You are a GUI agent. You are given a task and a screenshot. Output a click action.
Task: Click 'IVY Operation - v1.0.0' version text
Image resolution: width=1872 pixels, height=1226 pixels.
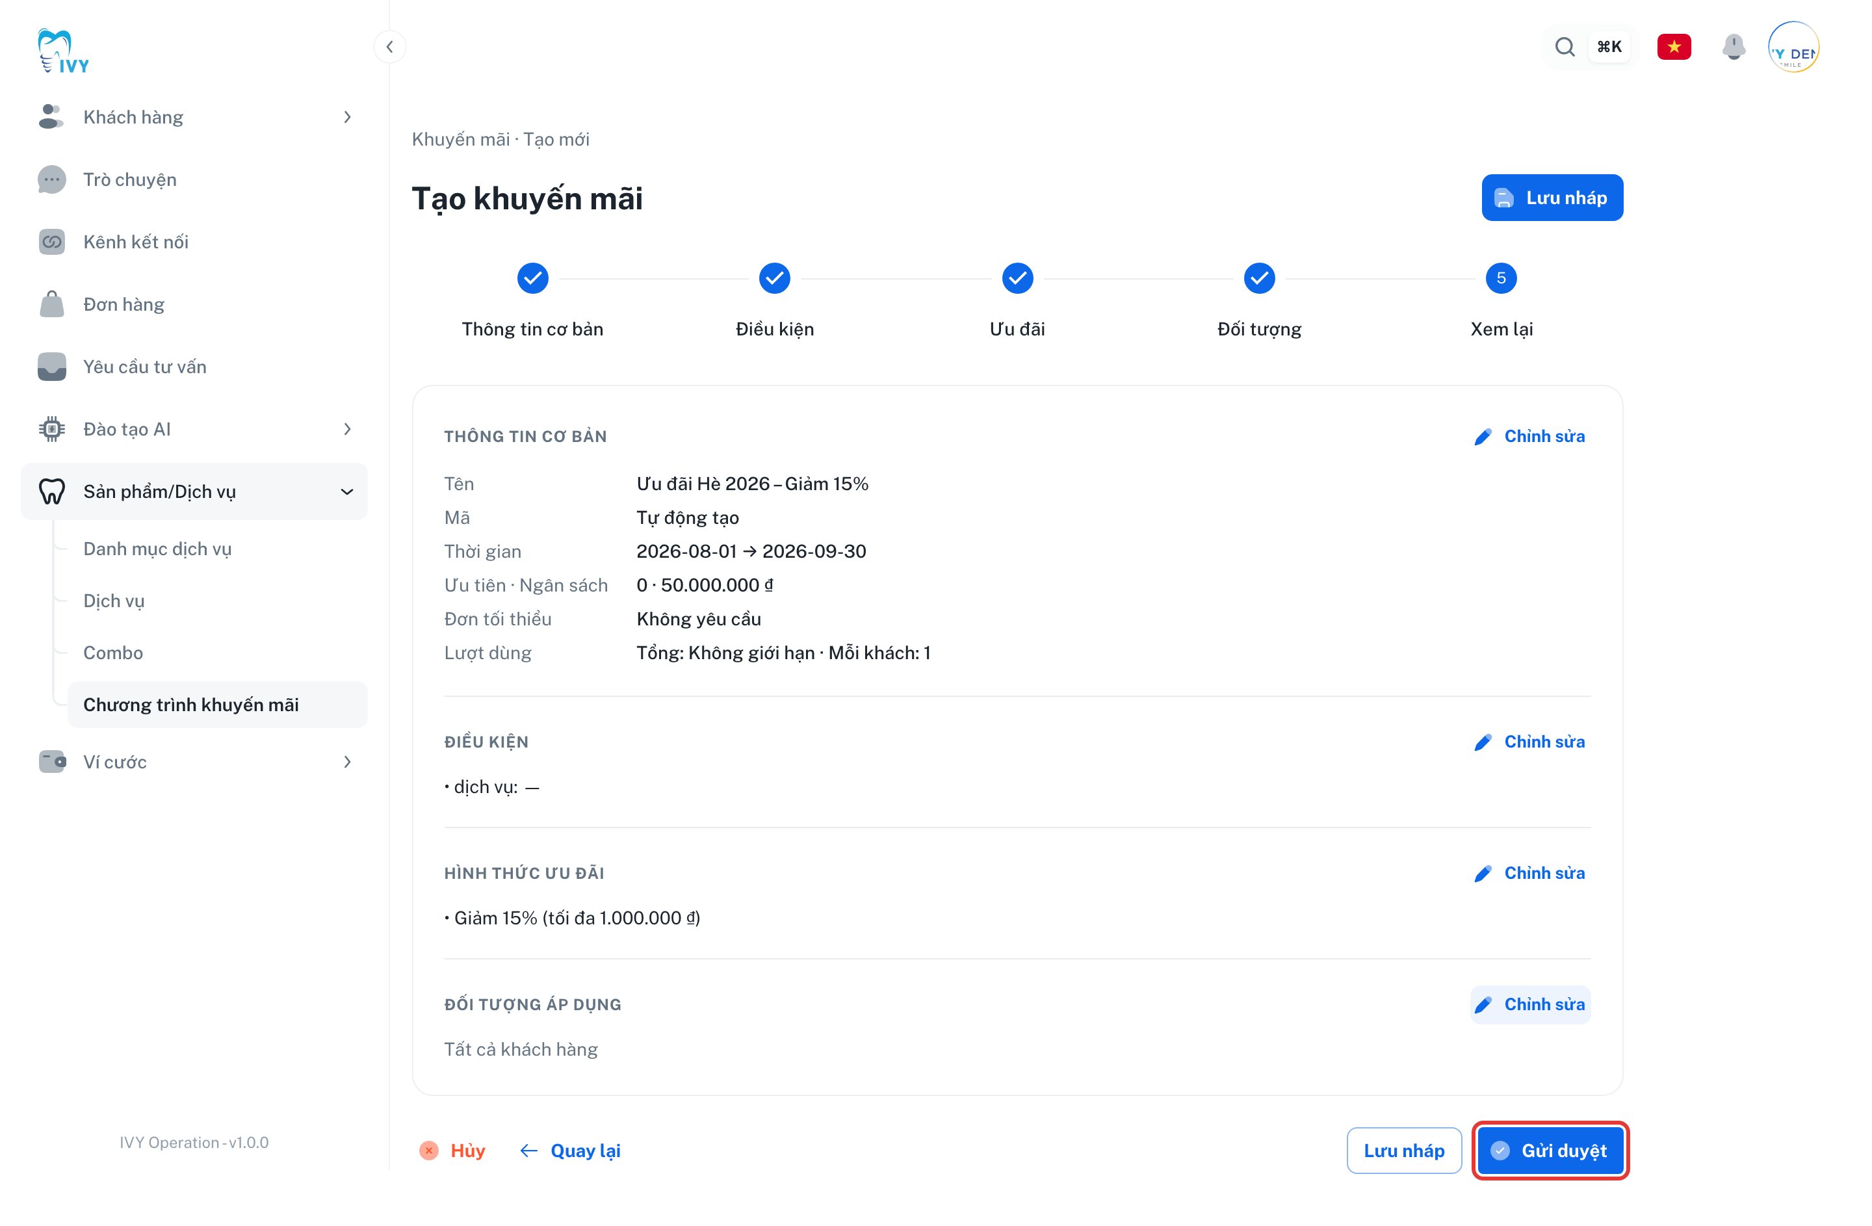[194, 1142]
